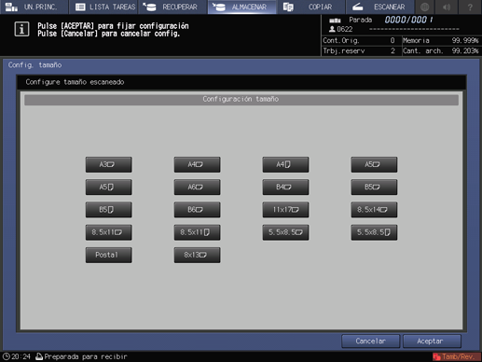The width and height of the screenshot is (482, 362).
Task: Click the globe network icon
Action: [425, 7]
